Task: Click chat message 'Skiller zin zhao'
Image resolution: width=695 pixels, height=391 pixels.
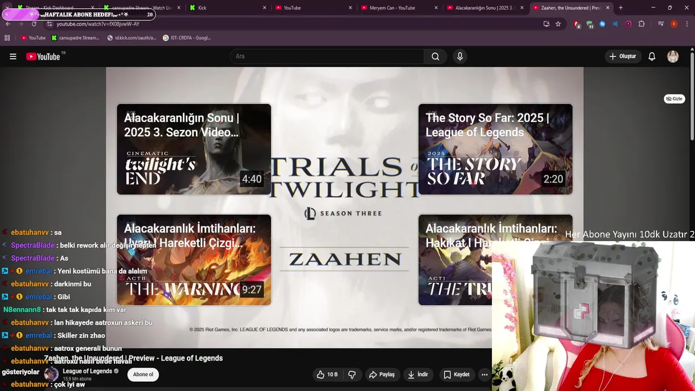Action: [81, 336]
